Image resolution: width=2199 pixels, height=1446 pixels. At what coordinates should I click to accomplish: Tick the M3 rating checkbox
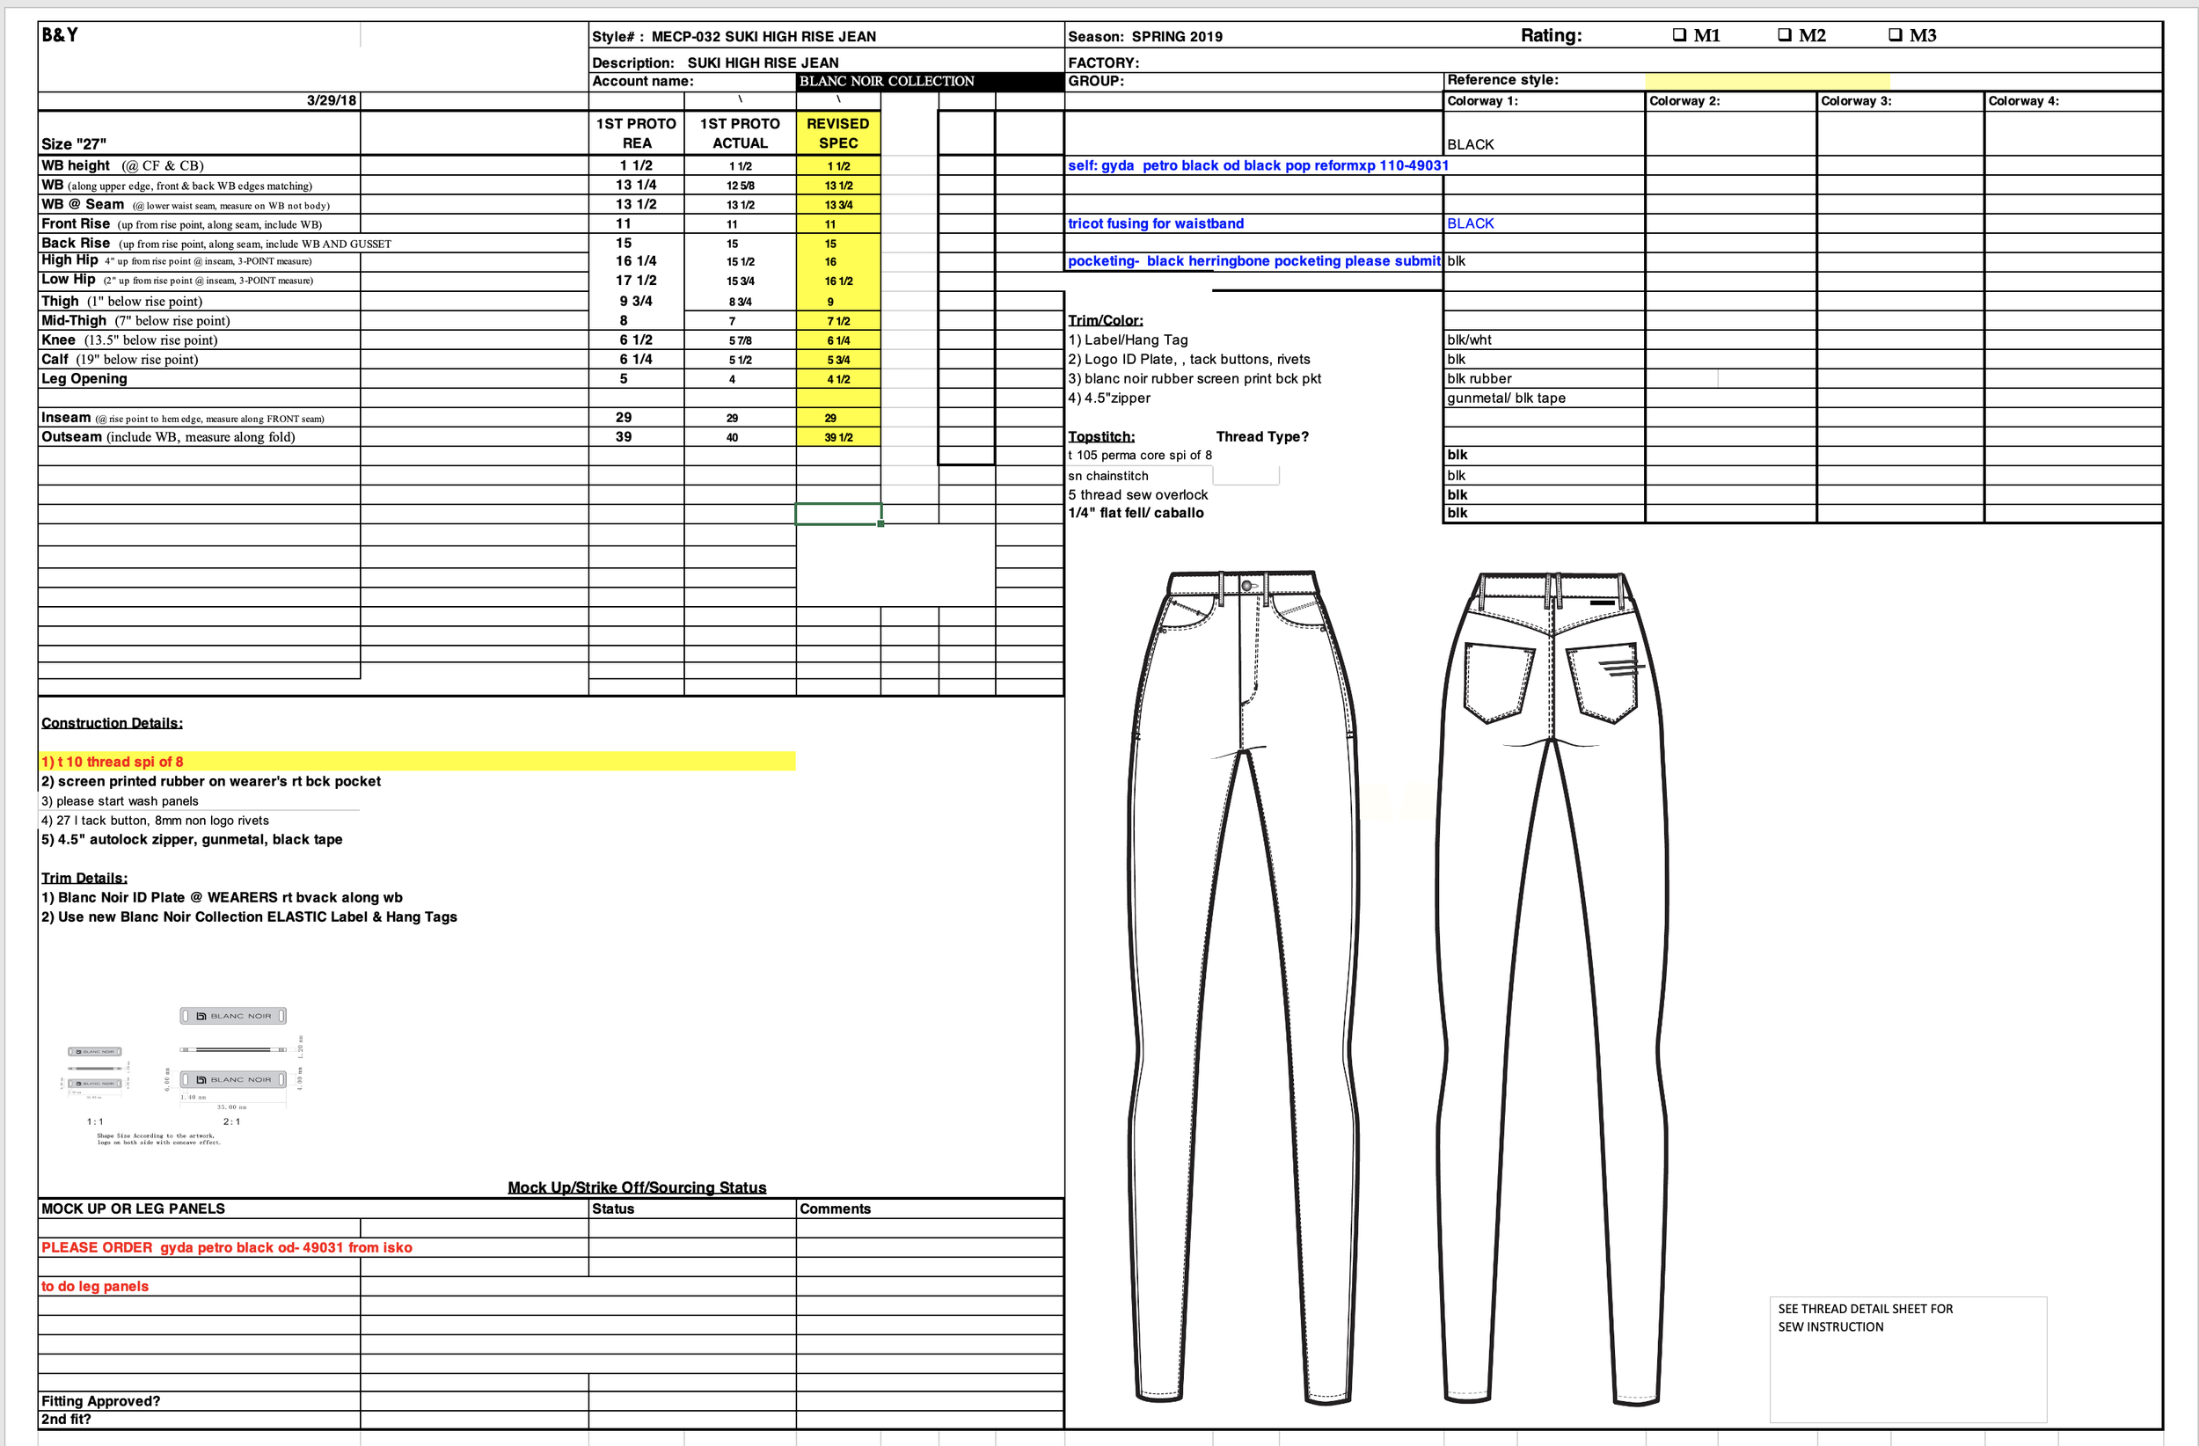click(1895, 35)
